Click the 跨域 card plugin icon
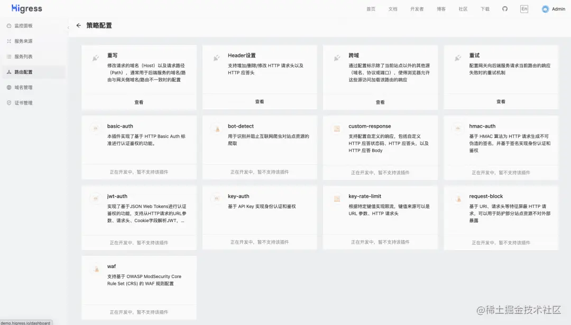The image size is (571, 325). point(337,58)
